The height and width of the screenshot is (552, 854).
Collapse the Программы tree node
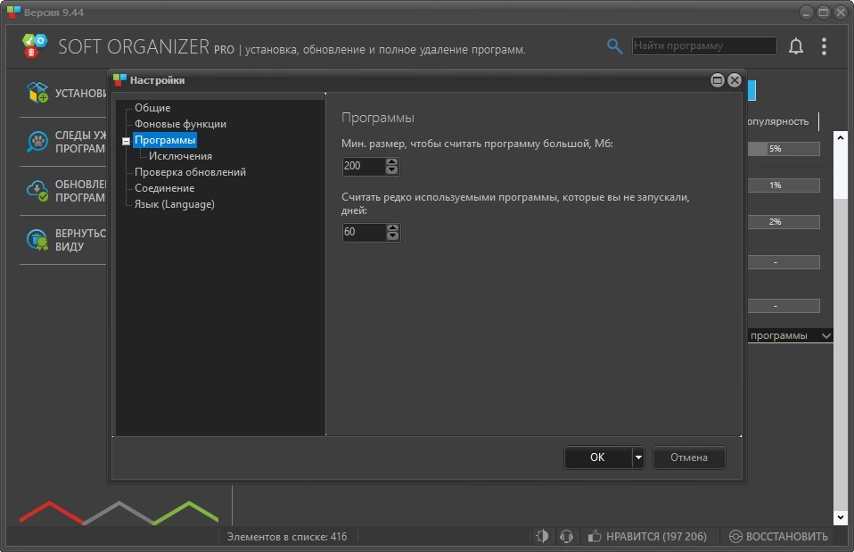[126, 141]
